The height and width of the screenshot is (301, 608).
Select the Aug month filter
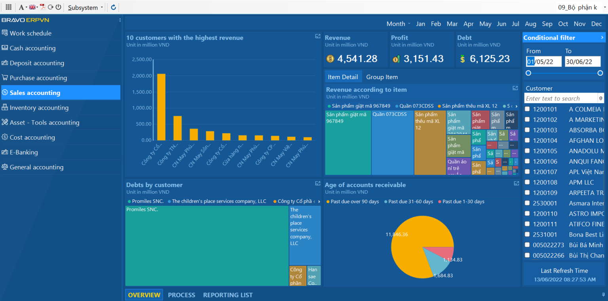(530, 24)
